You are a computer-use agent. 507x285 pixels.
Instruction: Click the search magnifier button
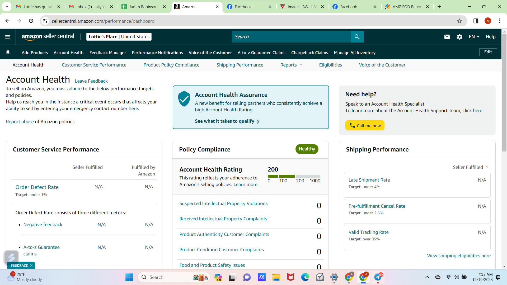(x=357, y=37)
